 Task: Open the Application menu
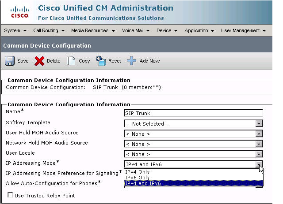pyautogui.click(x=199, y=30)
